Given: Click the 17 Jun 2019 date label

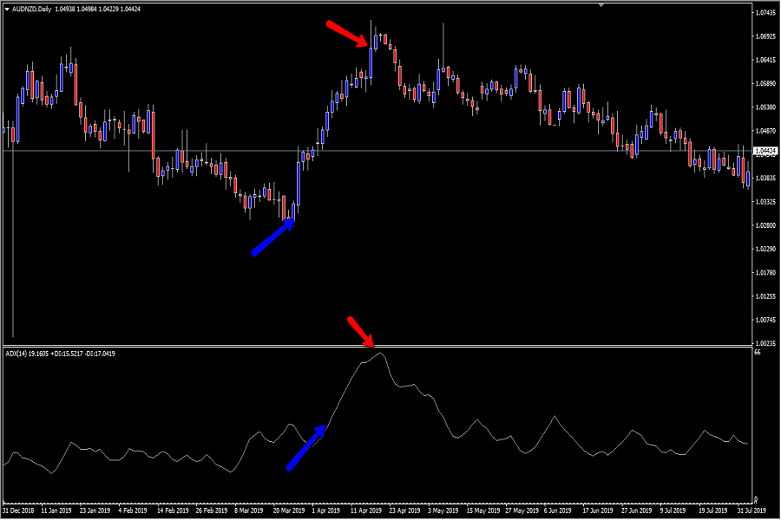Looking at the screenshot, I should [x=598, y=510].
